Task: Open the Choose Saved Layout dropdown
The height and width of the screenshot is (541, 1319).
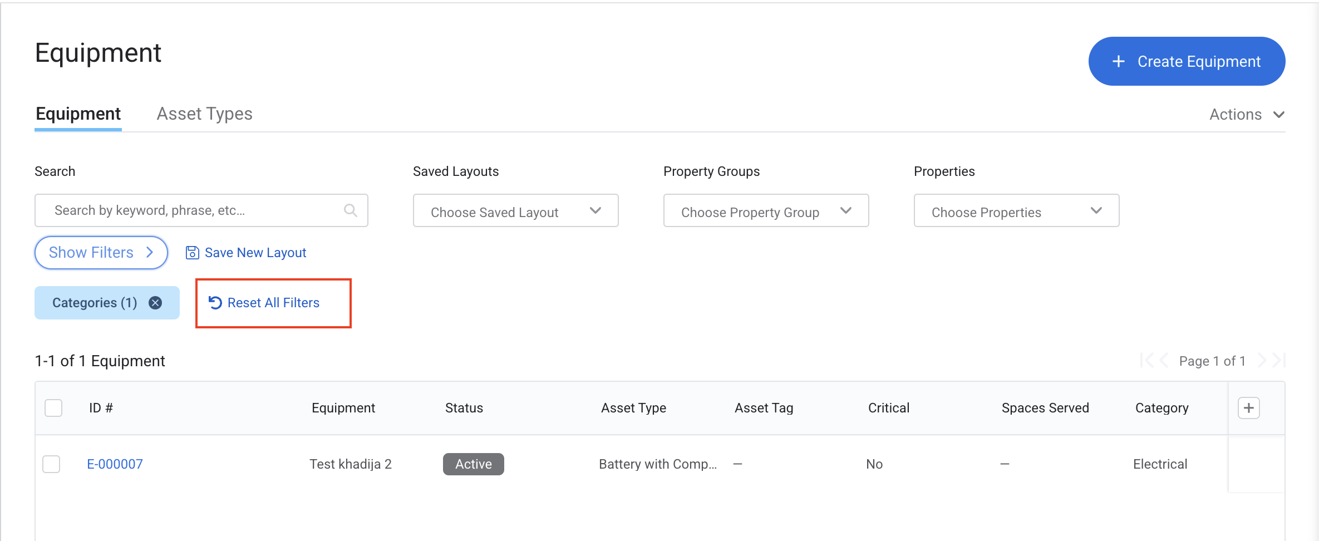Action: [515, 211]
